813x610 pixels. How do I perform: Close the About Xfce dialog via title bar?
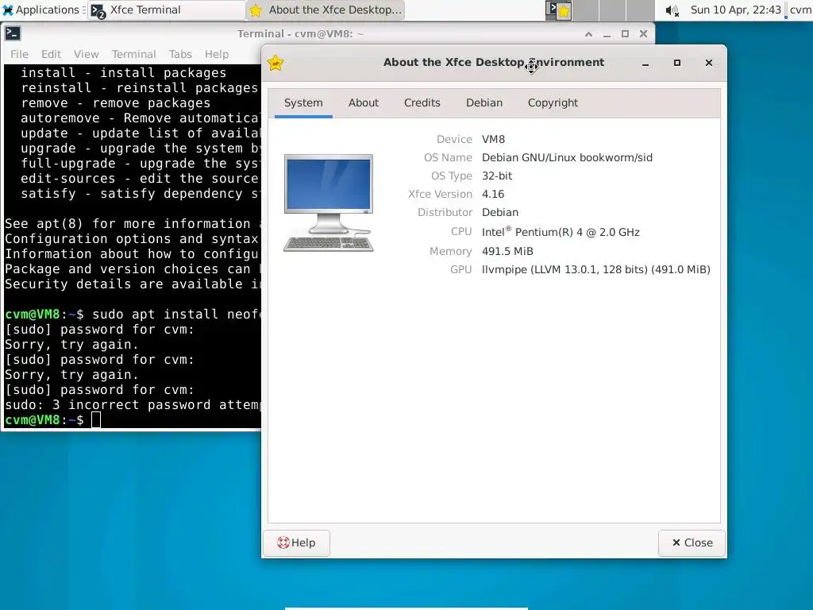click(709, 63)
